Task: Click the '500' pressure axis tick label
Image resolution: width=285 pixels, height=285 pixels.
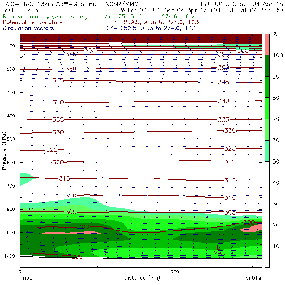Action: pyautogui.click(x=11, y=139)
